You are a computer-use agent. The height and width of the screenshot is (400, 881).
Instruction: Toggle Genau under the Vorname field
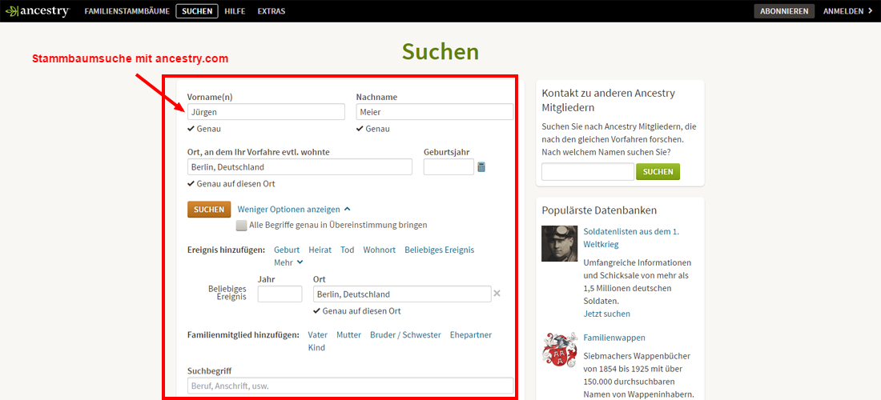coord(204,129)
